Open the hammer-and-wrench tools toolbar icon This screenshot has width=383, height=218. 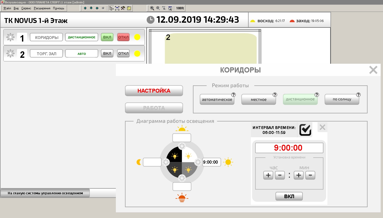(x=123, y=8)
